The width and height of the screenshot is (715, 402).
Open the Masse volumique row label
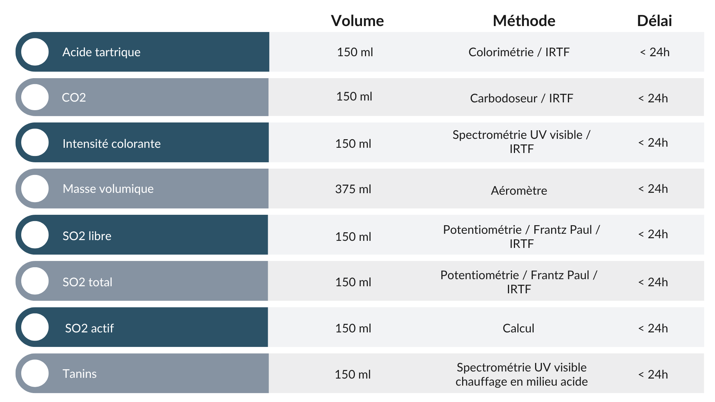tap(108, 189)
